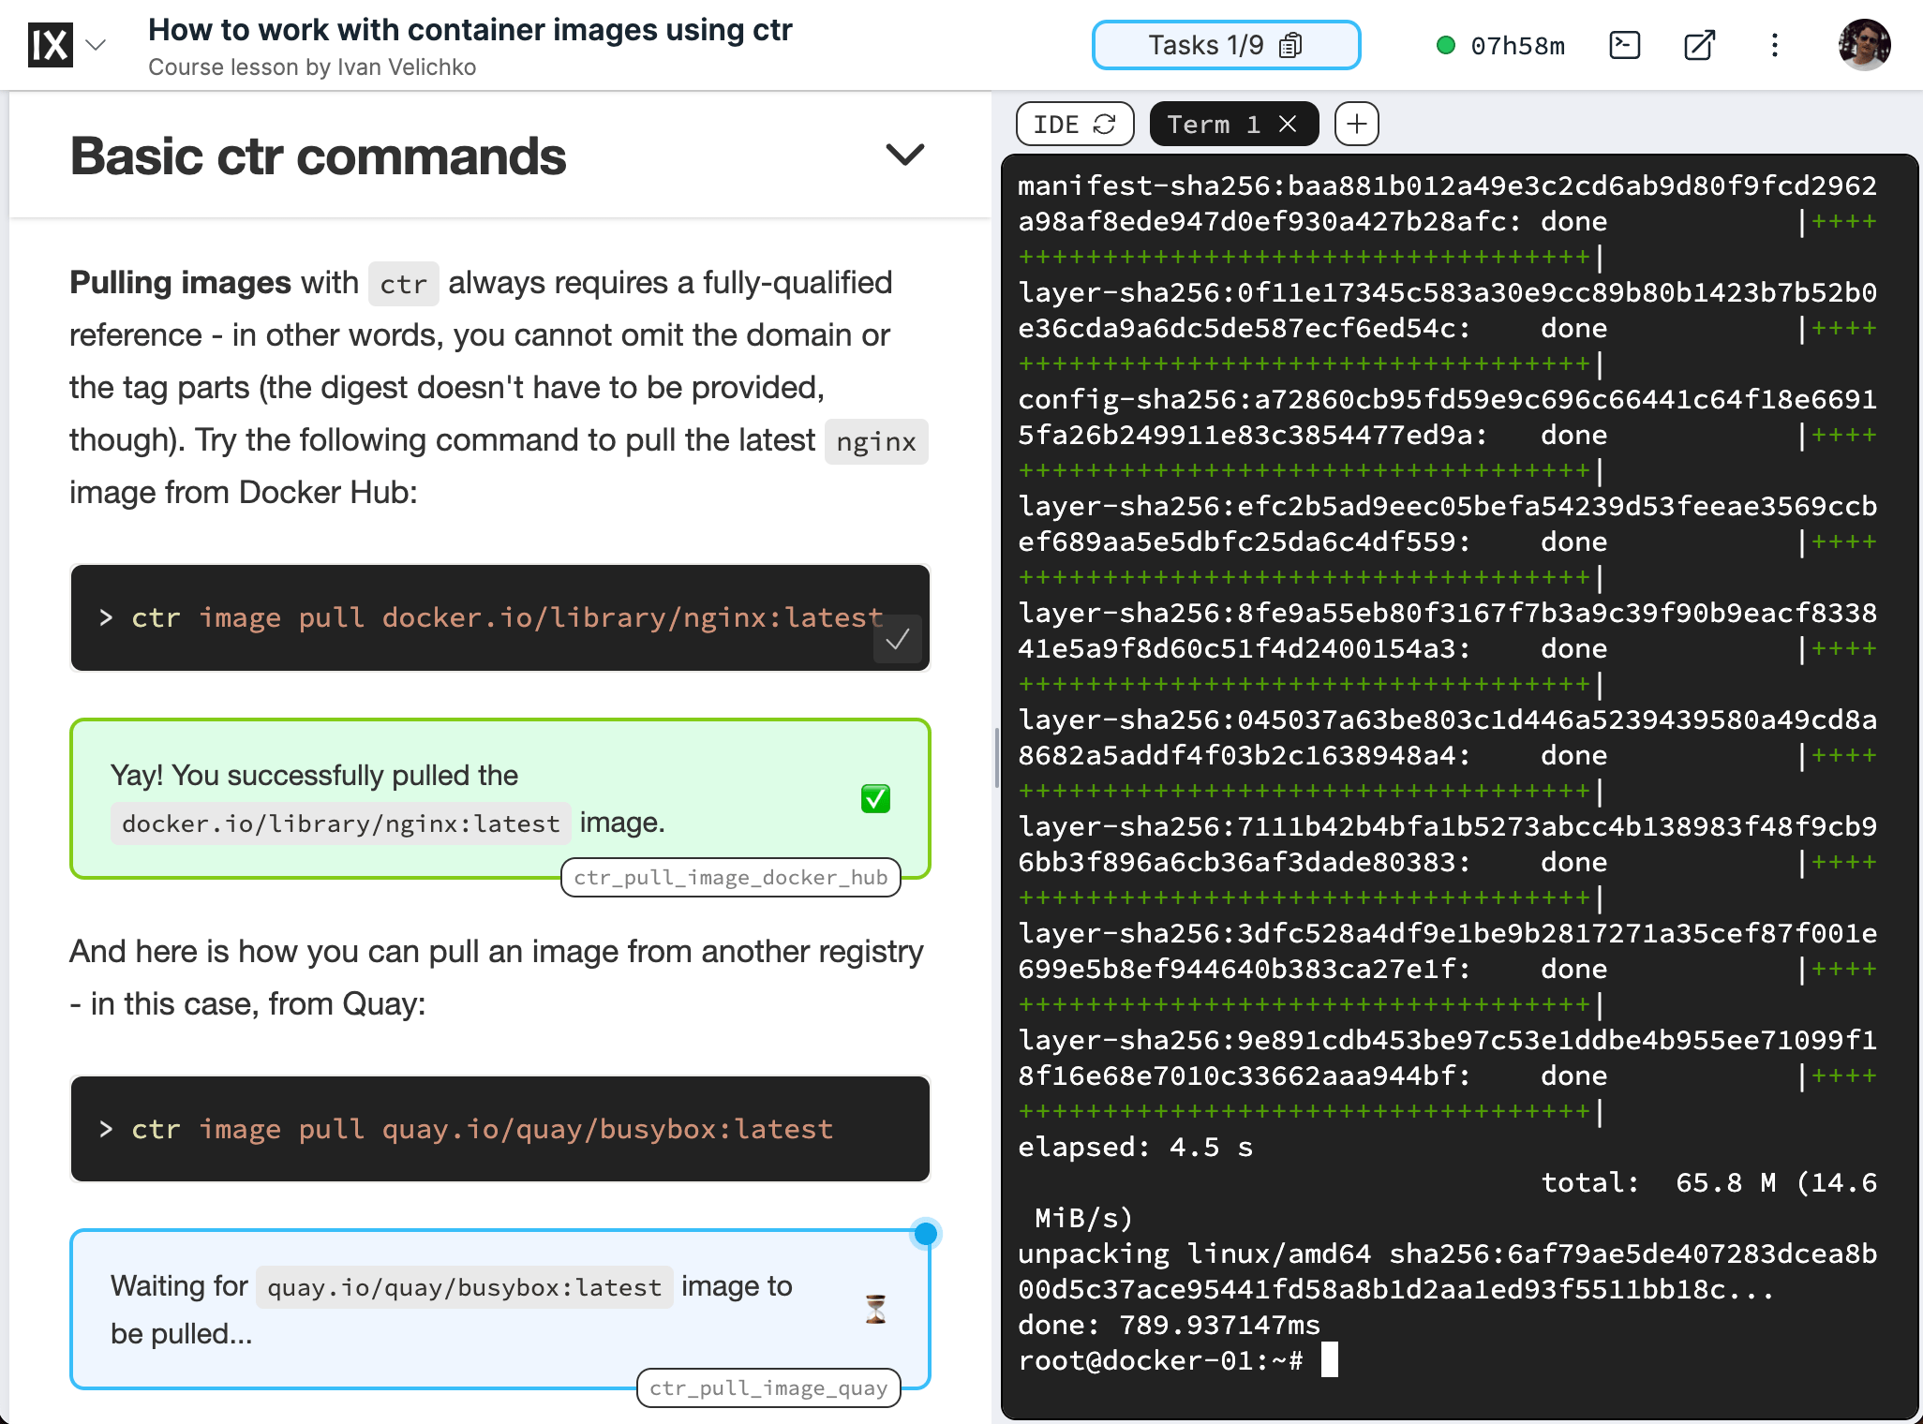
Task: Switch to the IDE tab
Action: pyautogui.click(x=1075, y=125)
